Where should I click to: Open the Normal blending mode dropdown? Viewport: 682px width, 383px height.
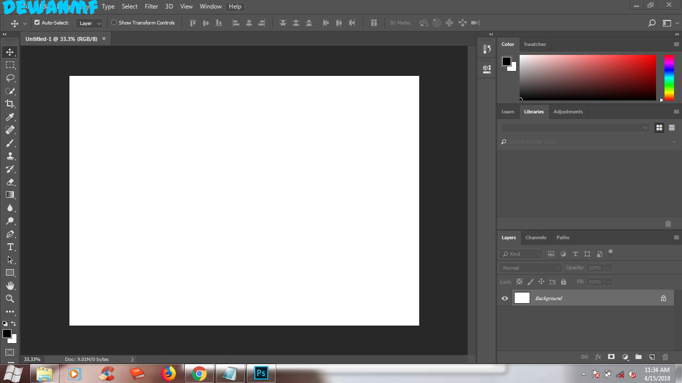[531, 268]
